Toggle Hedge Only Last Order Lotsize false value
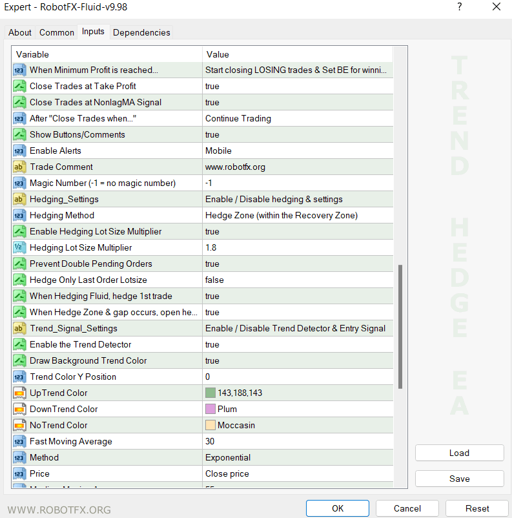This screenshot has height=518, width=512. click(298, 280)
